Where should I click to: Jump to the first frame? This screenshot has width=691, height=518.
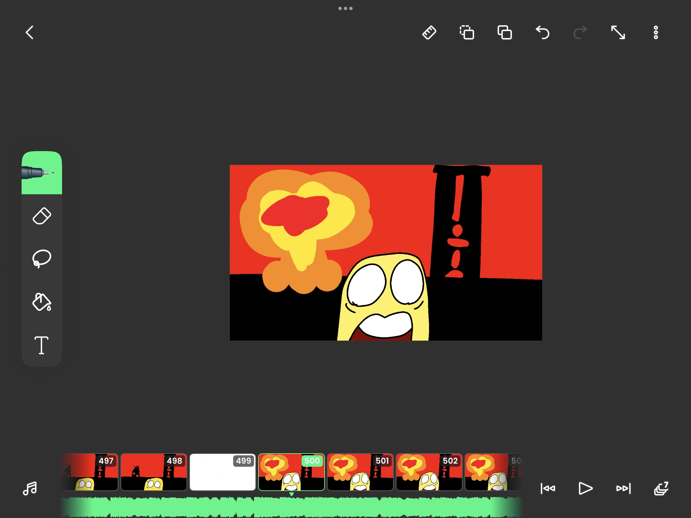click(x=548, y=488)
